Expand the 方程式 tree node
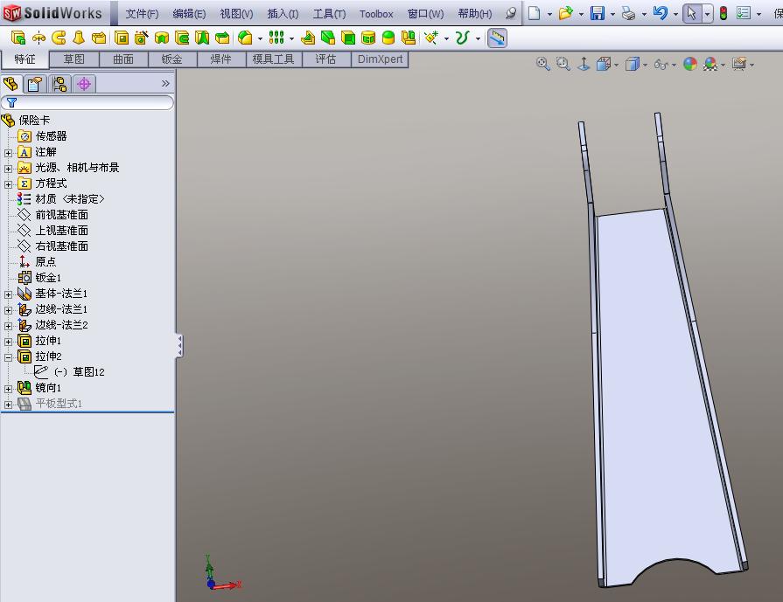783x602 pixels. (x=8, y=184)
